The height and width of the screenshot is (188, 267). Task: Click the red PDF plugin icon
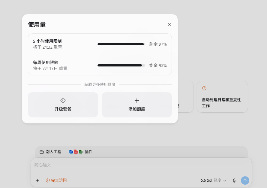coord(76,152)
